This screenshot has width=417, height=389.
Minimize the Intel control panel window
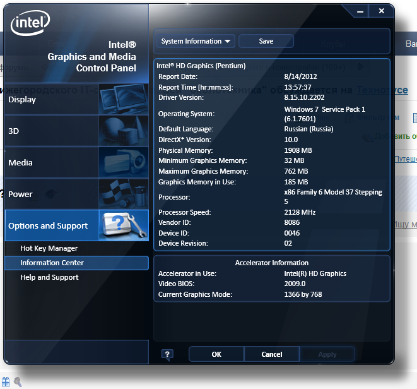click(360, 11)
